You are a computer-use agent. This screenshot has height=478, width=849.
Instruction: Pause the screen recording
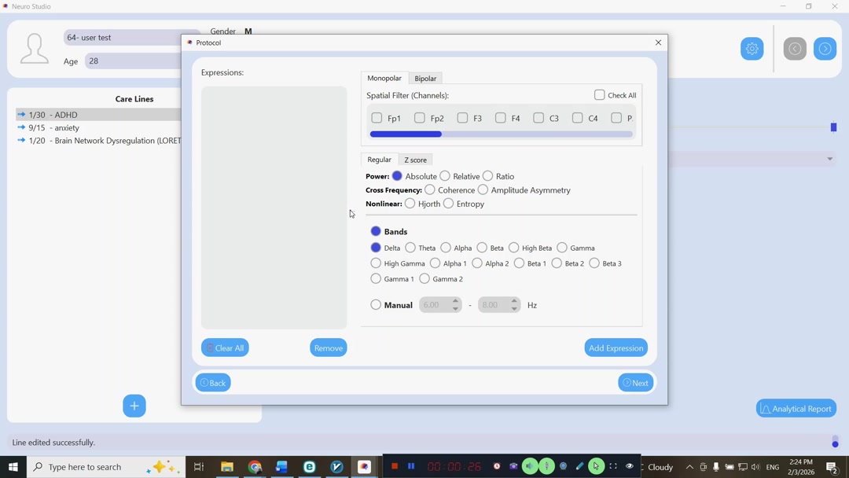[411, 466]
